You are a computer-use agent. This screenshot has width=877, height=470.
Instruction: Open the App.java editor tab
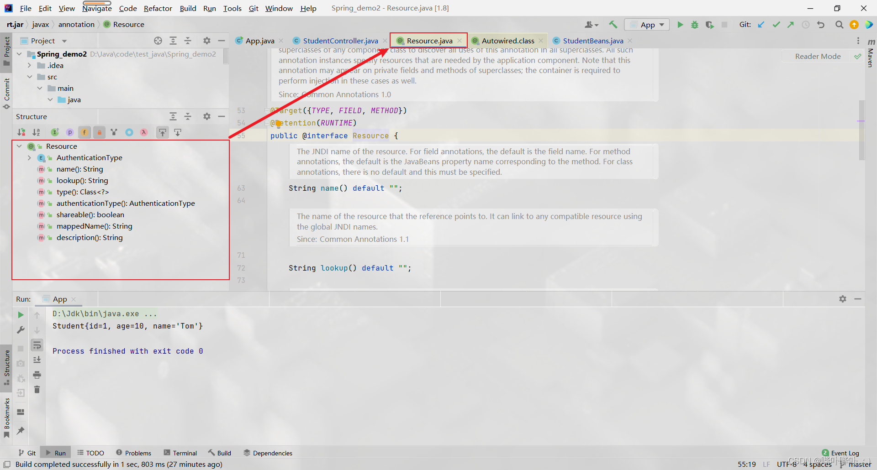259,41
